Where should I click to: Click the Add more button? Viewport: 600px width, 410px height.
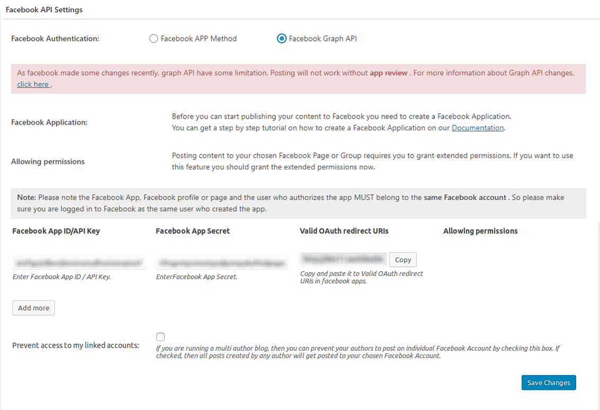[33, 308]
